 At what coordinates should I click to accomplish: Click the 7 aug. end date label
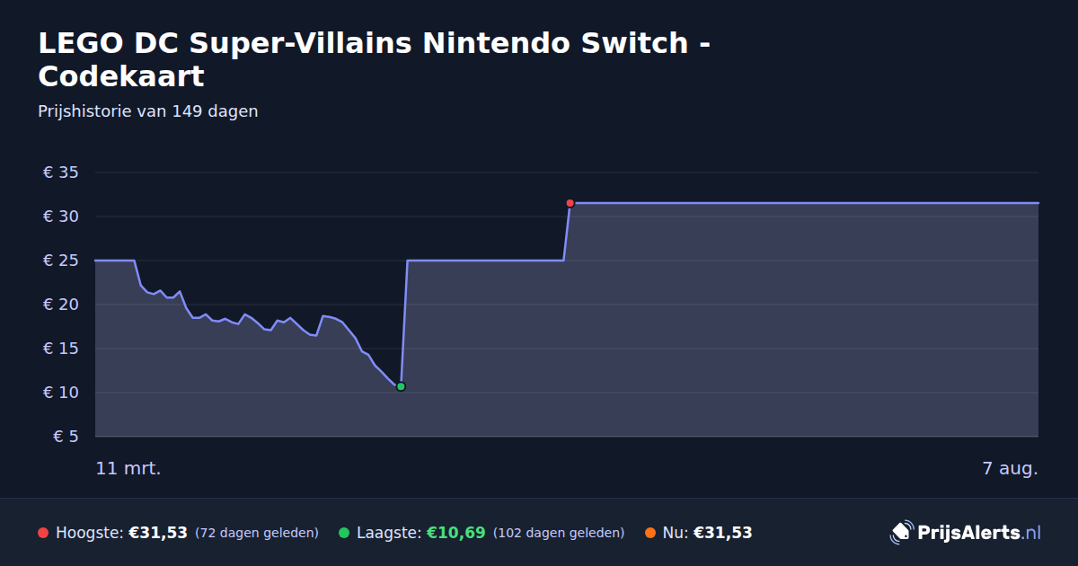(1010, 468)
